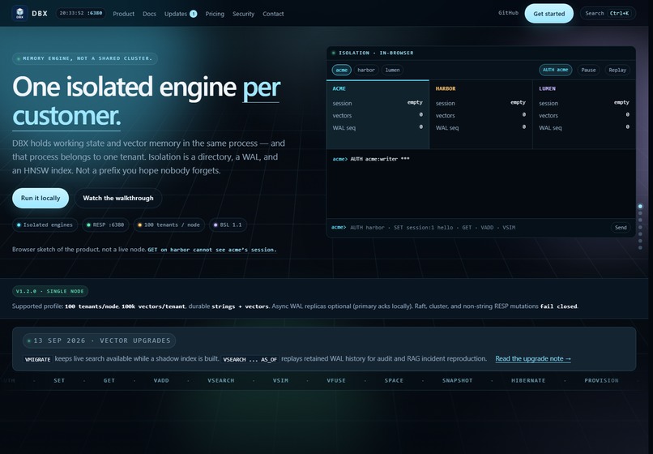Select the HARBOR engine card
Viewport: 653px width, 454px height.
(x=480, y=114)
